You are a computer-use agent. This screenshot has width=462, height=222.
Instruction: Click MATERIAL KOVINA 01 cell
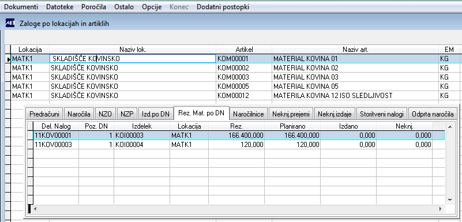click(x=355, y=59)
